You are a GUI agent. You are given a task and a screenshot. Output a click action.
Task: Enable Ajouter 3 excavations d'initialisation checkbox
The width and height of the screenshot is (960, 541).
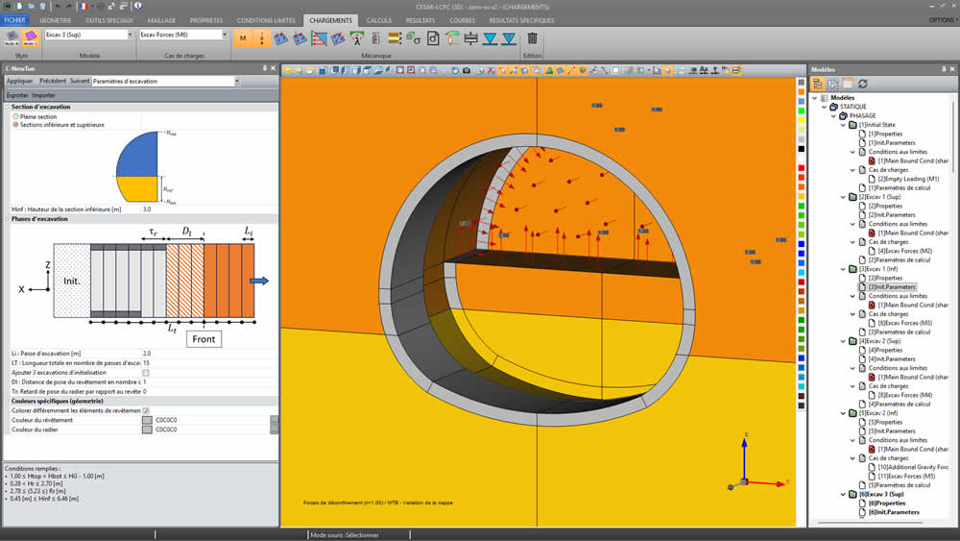tap(146, 373)
